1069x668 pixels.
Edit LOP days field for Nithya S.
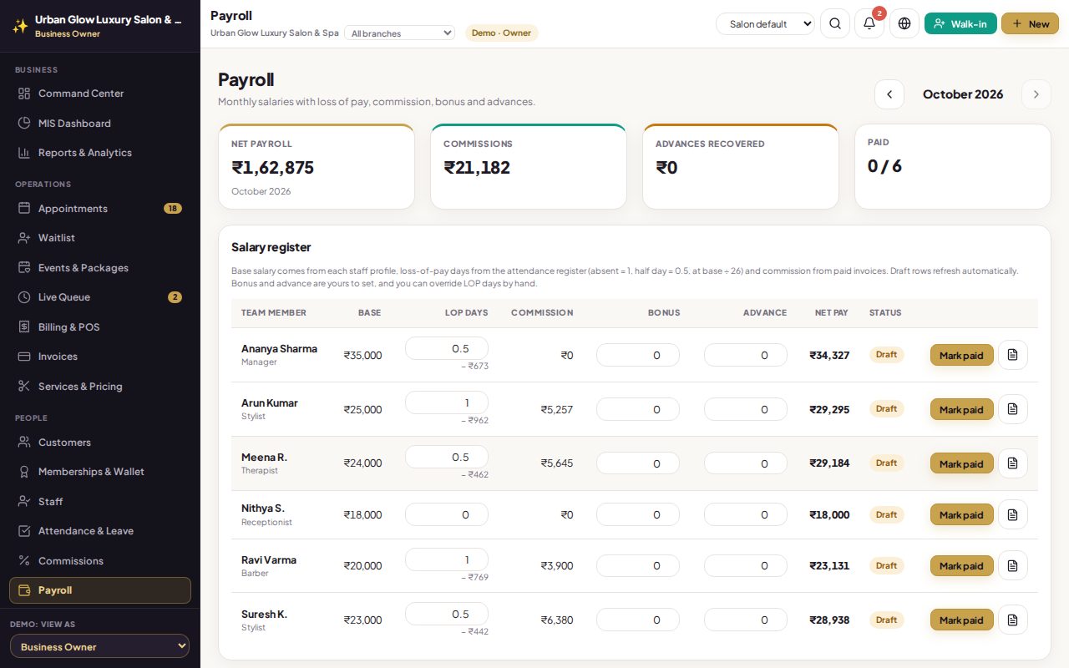(447, 514)
